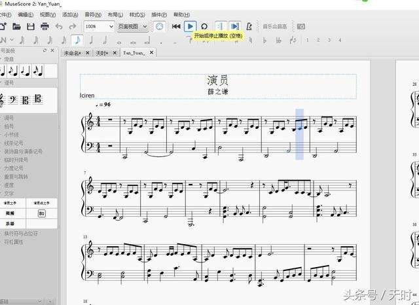Image resolution: width=419 pixels, height=305 pixels.
Task: Select the score title 演员
Action: point(218,80)
